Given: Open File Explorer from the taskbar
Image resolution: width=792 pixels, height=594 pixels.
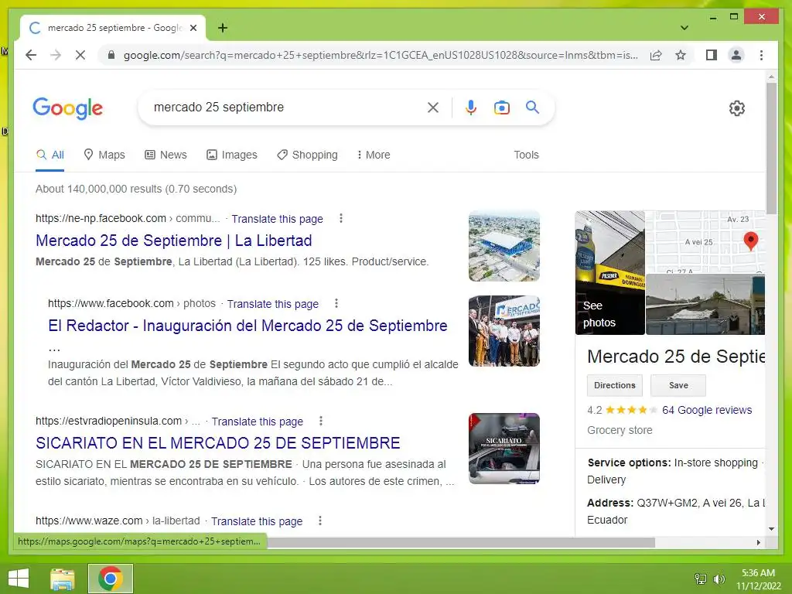Looking at the screenshot, I should (62, 579).
